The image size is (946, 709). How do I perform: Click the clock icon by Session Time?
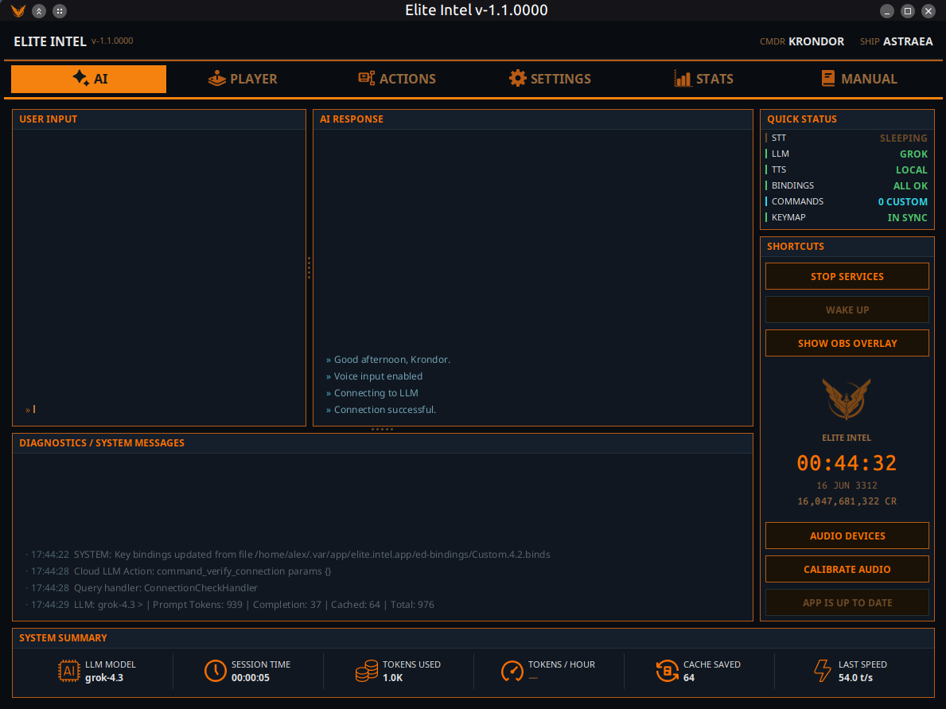pos(216,671)
